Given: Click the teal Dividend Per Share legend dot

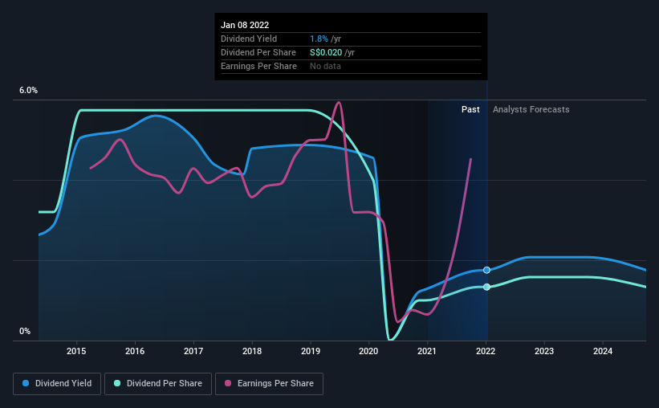Looking at the screenshot, I should (x=117, y=383).
